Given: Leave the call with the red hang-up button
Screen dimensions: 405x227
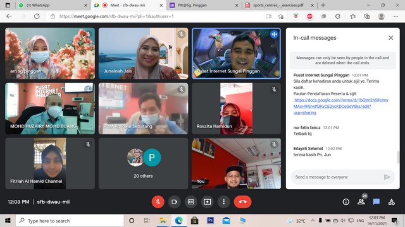Looking at the screenshot, I should pos(242,202).
